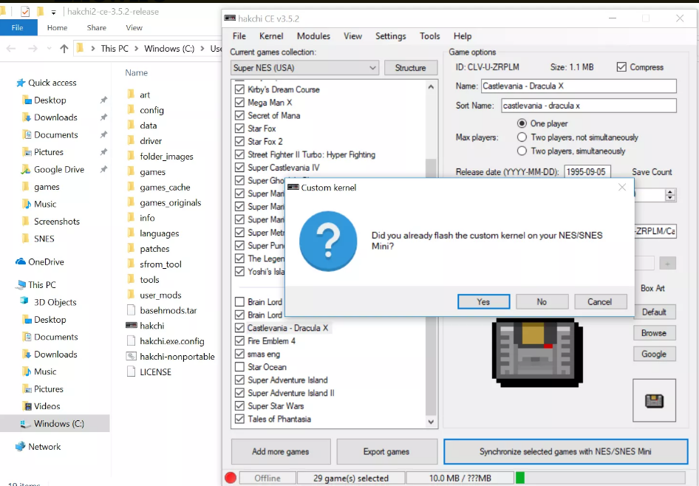Select the hakchi.exe.config file icon

point(131,340)
